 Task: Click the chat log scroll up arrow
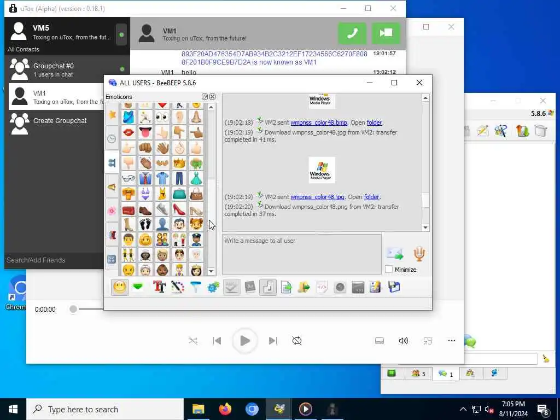425,98
